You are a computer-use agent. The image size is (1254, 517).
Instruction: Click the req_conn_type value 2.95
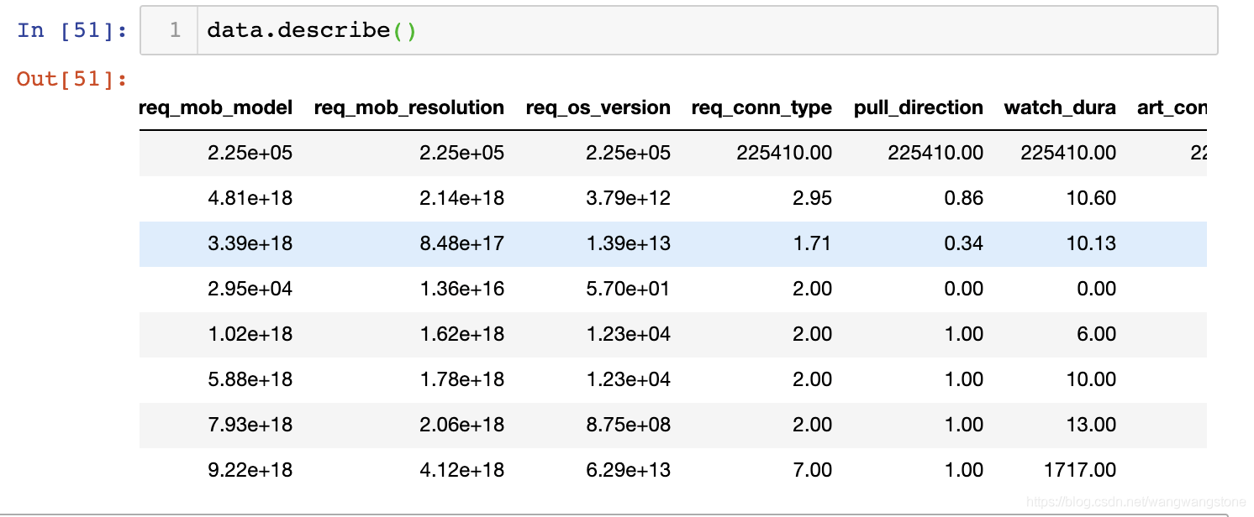811,198
